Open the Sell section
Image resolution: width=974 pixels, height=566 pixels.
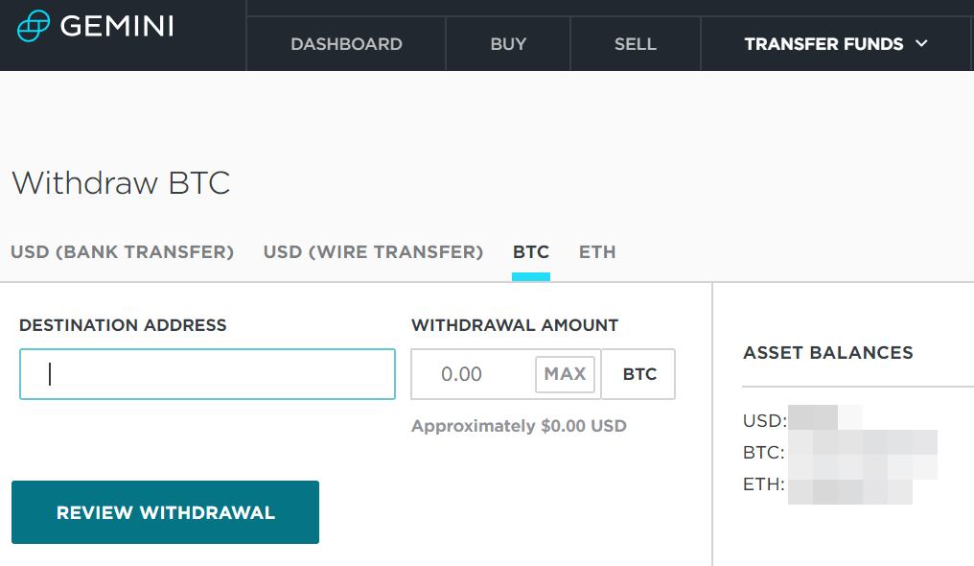tap(635, 44)
